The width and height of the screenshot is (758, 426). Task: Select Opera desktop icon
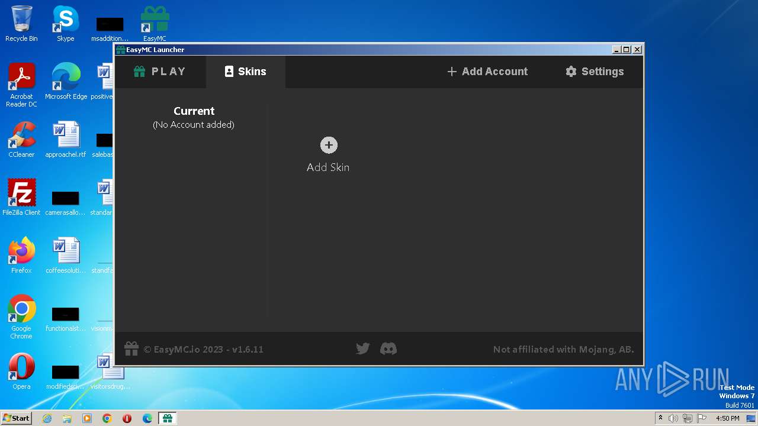click(x=21, y=372)
